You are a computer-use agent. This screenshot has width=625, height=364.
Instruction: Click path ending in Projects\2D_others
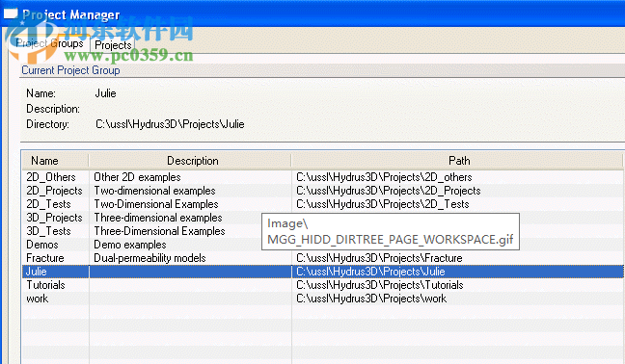click(384, 177)
